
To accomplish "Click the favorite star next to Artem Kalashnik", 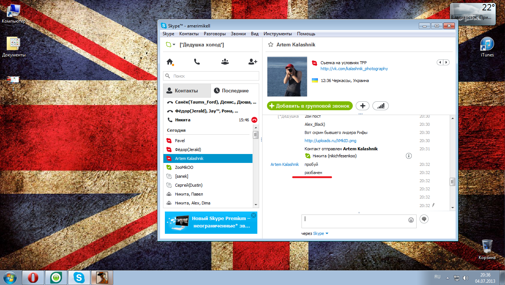I will [271, 45].
